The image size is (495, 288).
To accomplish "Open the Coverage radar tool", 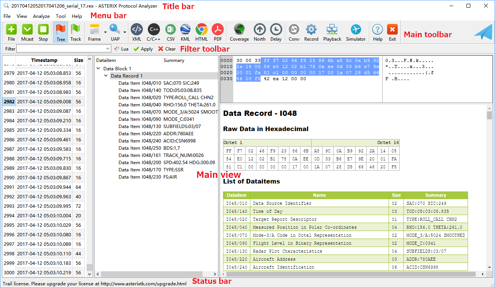I will click(x=239, y=32).
